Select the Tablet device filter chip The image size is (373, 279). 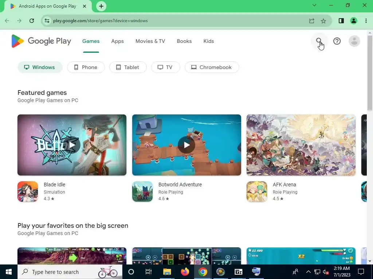click(128, 67)
